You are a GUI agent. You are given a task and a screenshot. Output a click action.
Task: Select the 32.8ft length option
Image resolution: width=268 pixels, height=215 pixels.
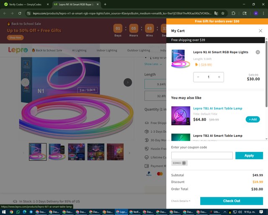coord(155,96)
